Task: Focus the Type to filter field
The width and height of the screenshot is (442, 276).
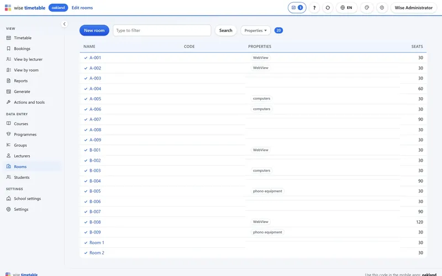Action: click(162, 30)
